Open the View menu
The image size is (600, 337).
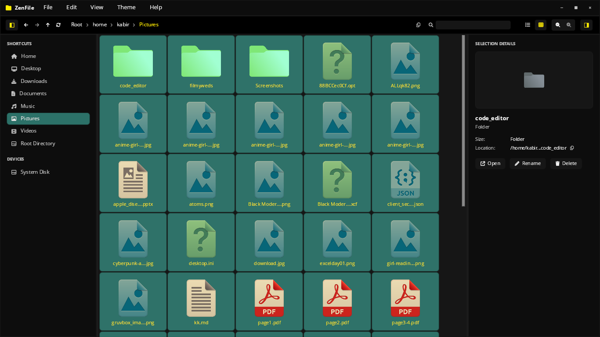(x=97, y=7)
